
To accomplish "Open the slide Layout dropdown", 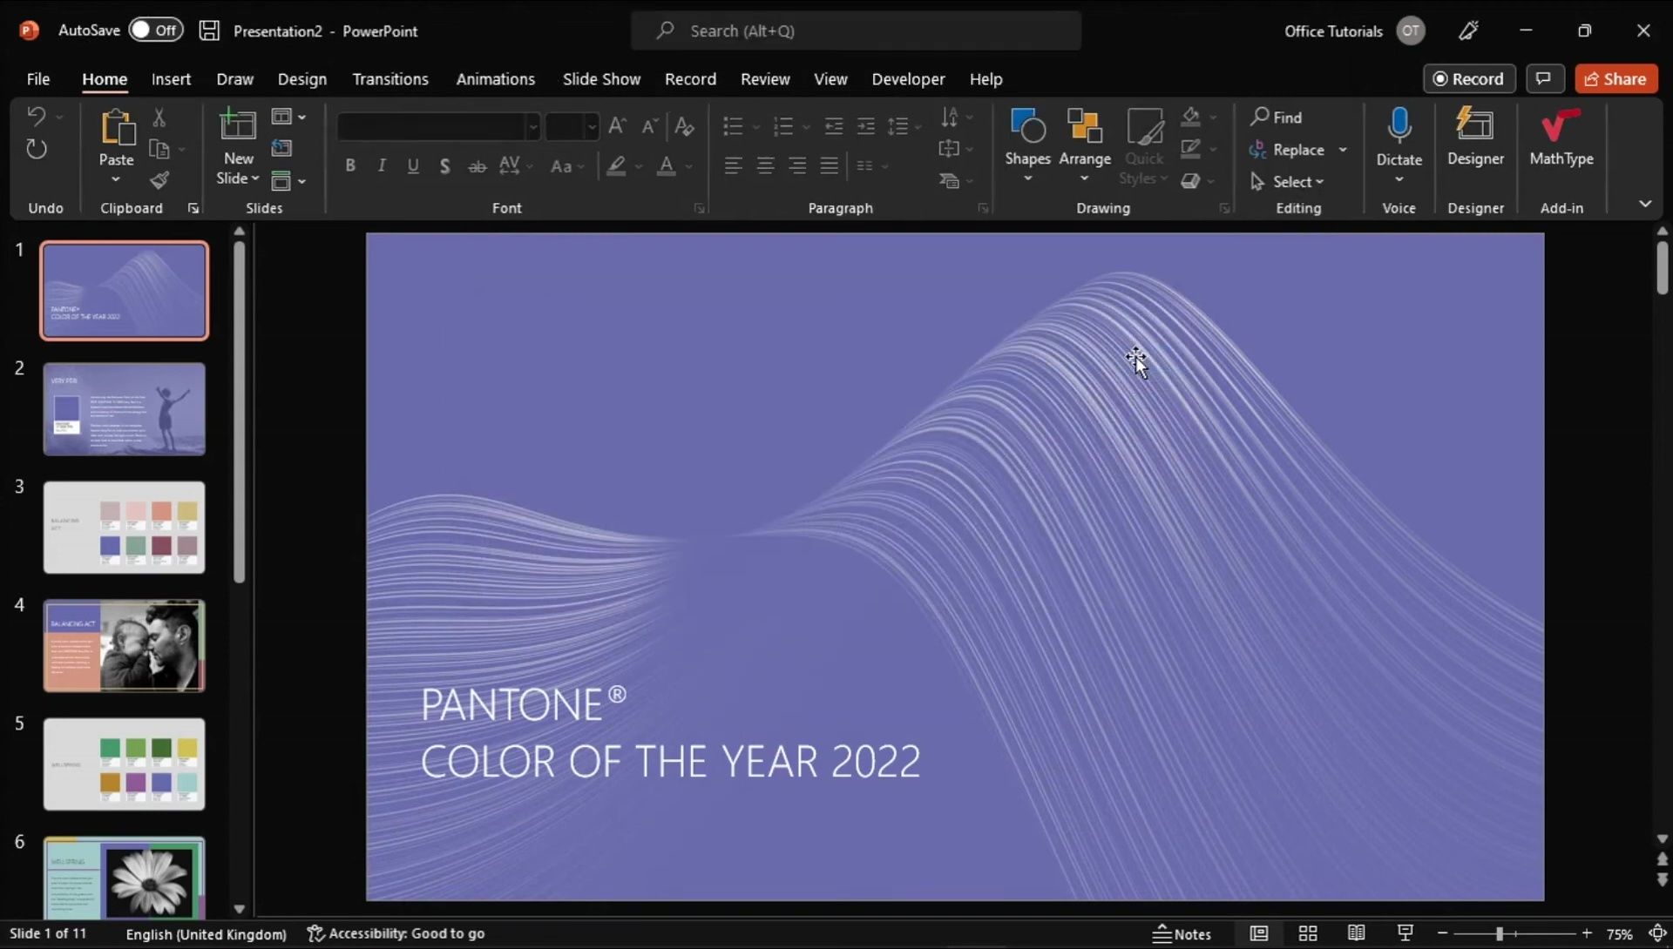I will (288, 117).
